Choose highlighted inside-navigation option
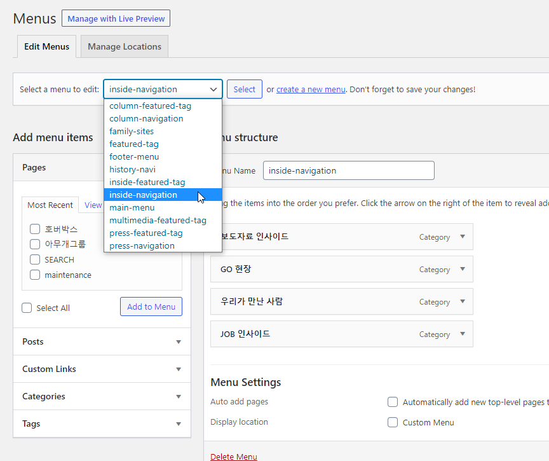 pos(163,195)
